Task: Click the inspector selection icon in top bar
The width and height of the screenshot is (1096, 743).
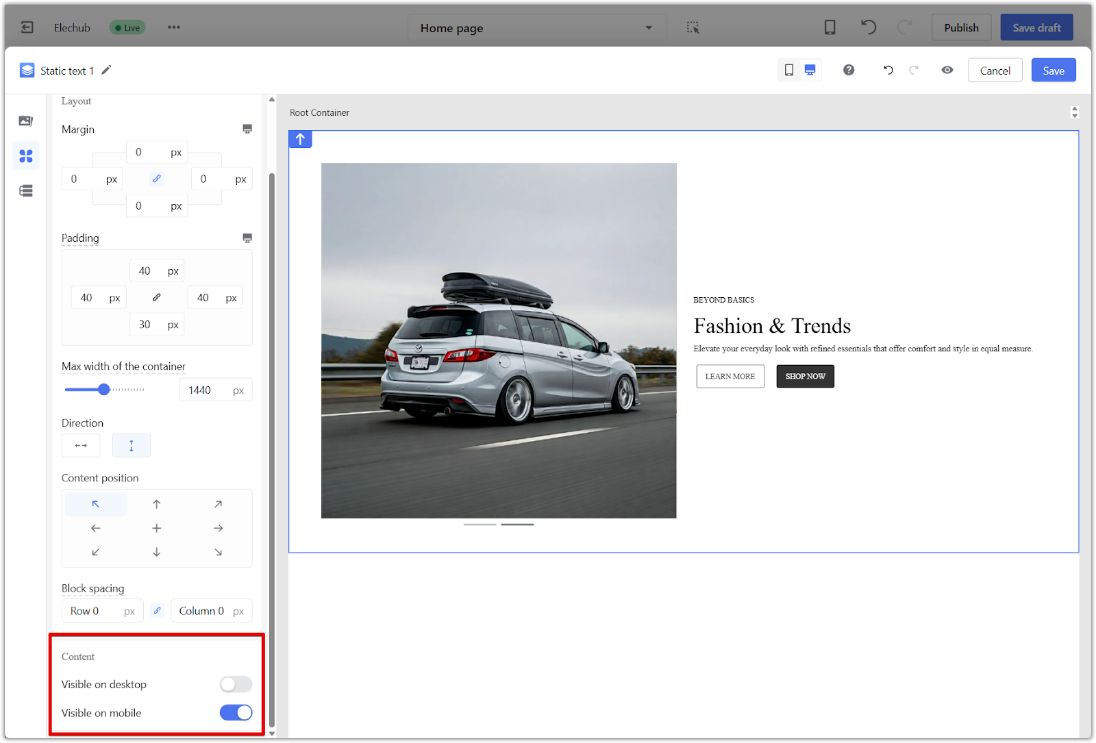Action: coord(693,27)
